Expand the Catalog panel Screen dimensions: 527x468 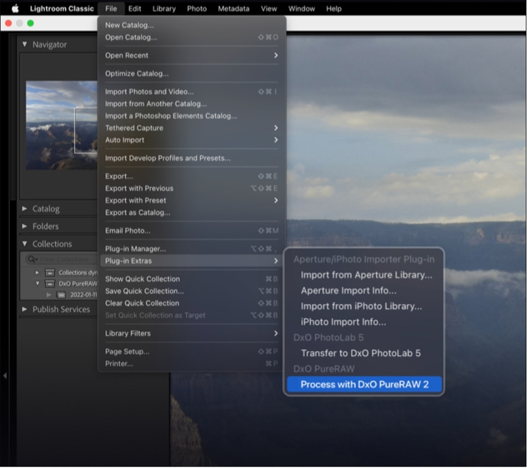pyautogui.click(x=25, y=209)
